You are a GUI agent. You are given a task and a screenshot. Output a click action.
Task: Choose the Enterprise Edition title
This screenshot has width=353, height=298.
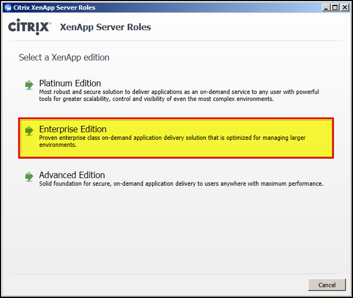(73, 129)
